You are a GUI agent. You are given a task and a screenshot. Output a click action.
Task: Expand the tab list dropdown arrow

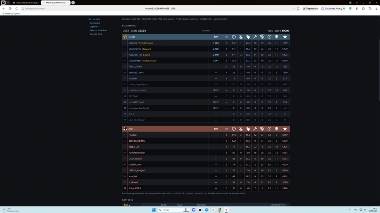8,3
